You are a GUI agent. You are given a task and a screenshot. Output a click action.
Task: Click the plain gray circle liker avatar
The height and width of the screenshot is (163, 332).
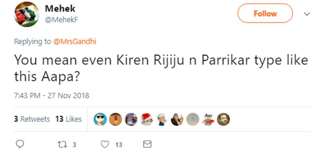tap(192, 119)
